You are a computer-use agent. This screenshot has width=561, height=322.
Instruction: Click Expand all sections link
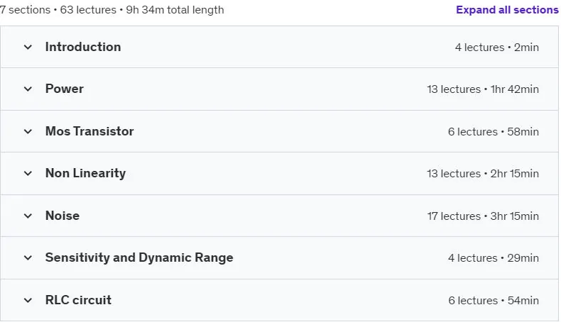[x=507, y=10]
